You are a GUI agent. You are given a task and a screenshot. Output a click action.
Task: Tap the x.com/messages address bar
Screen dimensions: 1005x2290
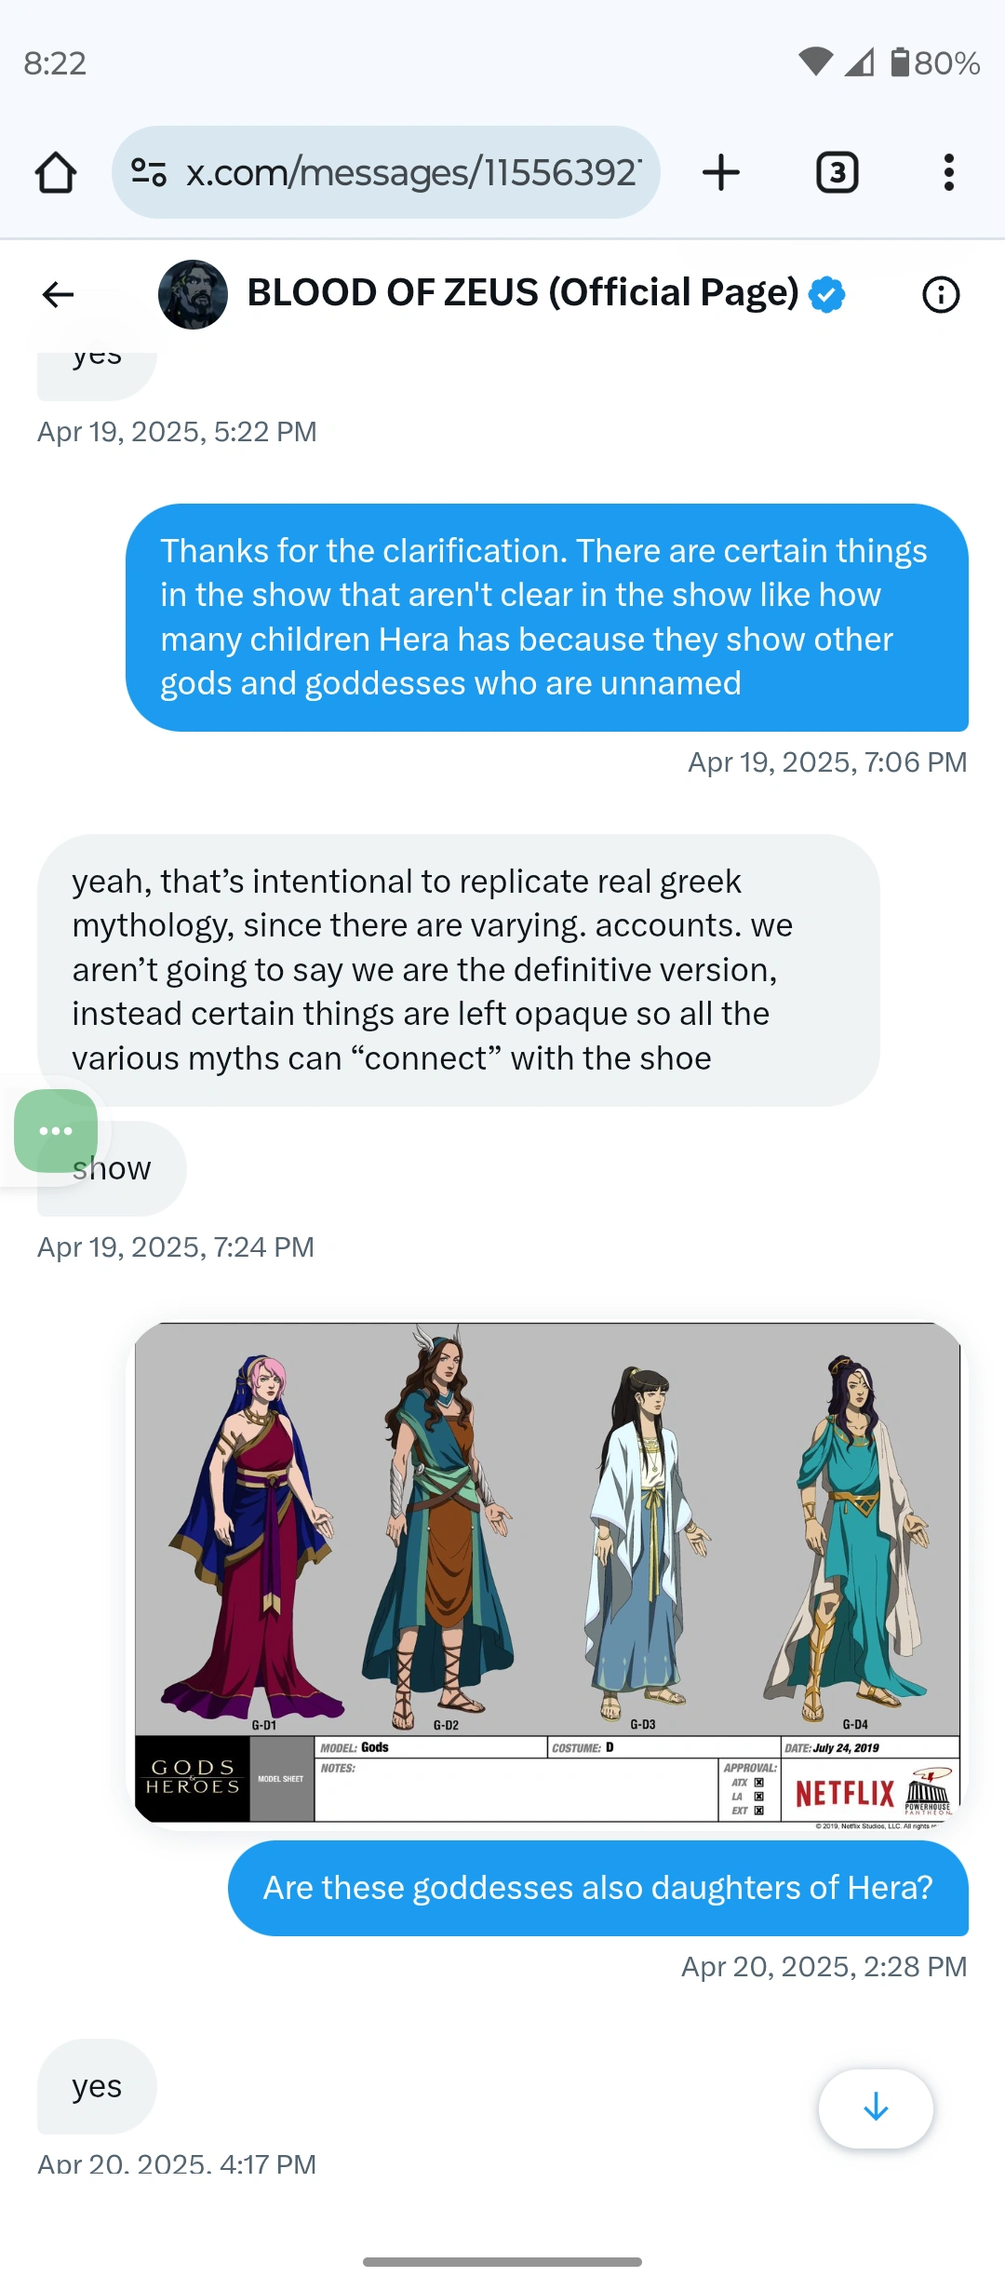click(385, 172)
